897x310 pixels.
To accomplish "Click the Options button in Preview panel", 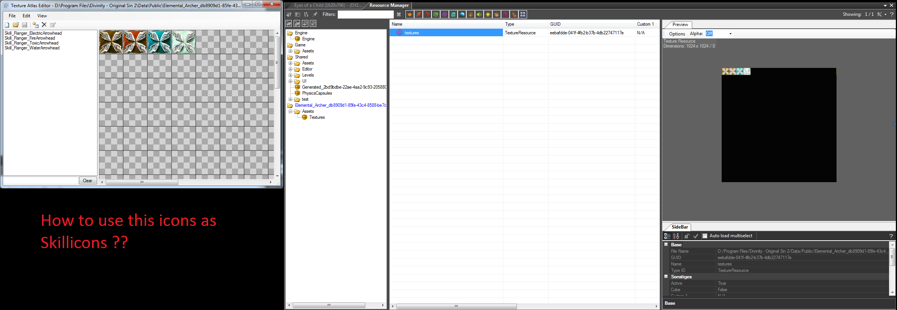I will click(x=677, y=34).
